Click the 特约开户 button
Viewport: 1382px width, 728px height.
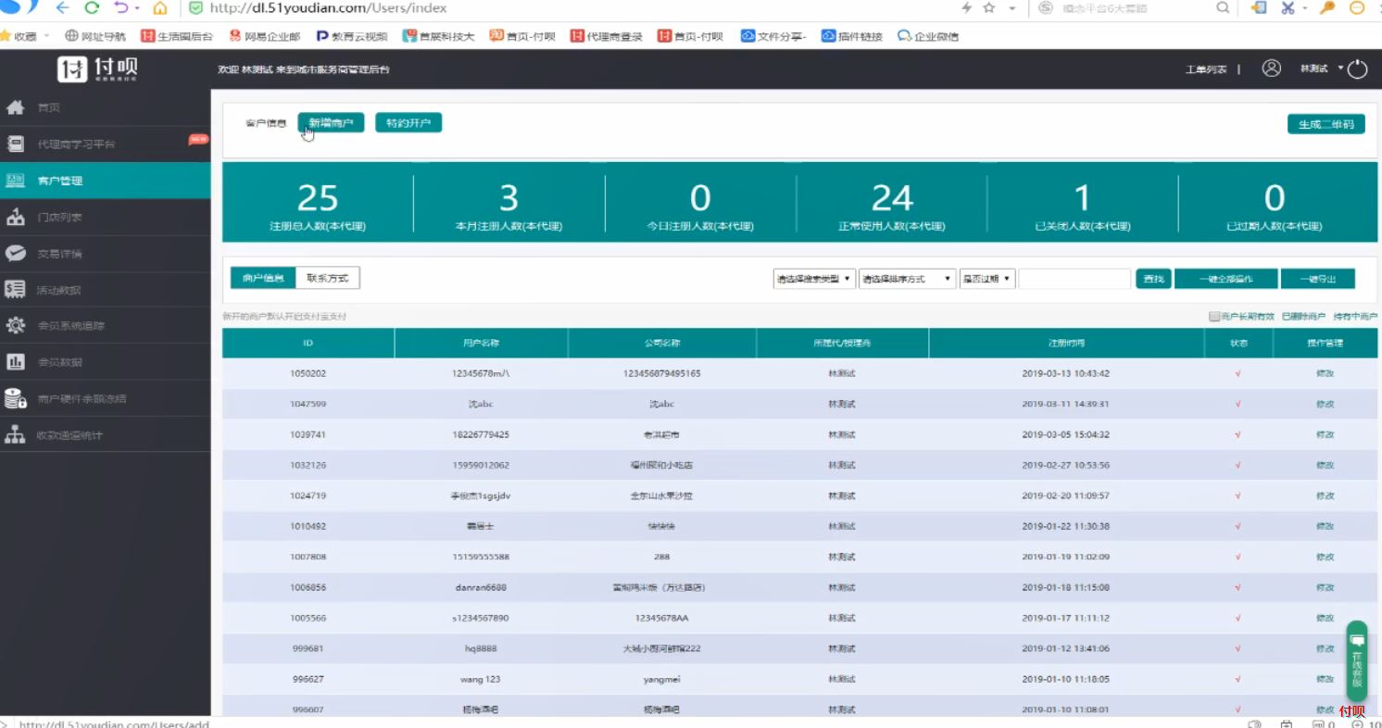(x=408, y=123)
